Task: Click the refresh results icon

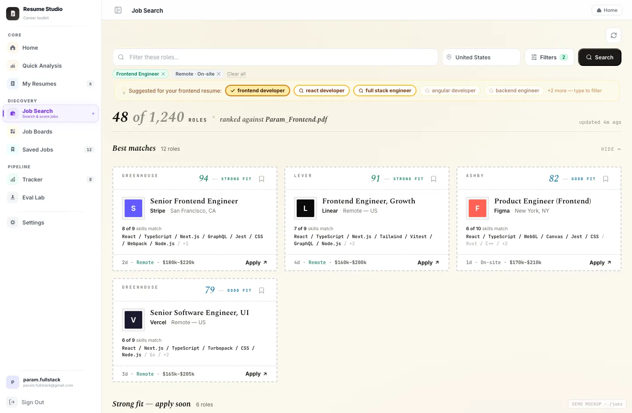Action: [614, 35]
